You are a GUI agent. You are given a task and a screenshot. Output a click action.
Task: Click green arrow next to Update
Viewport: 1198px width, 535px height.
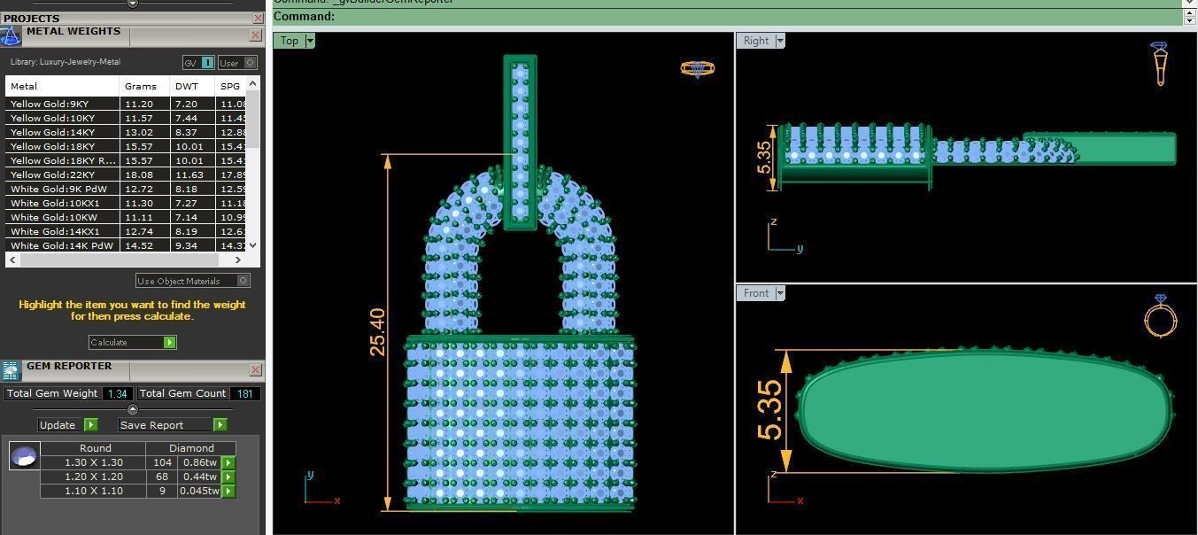pyautogui.click(x=90, y=424)
